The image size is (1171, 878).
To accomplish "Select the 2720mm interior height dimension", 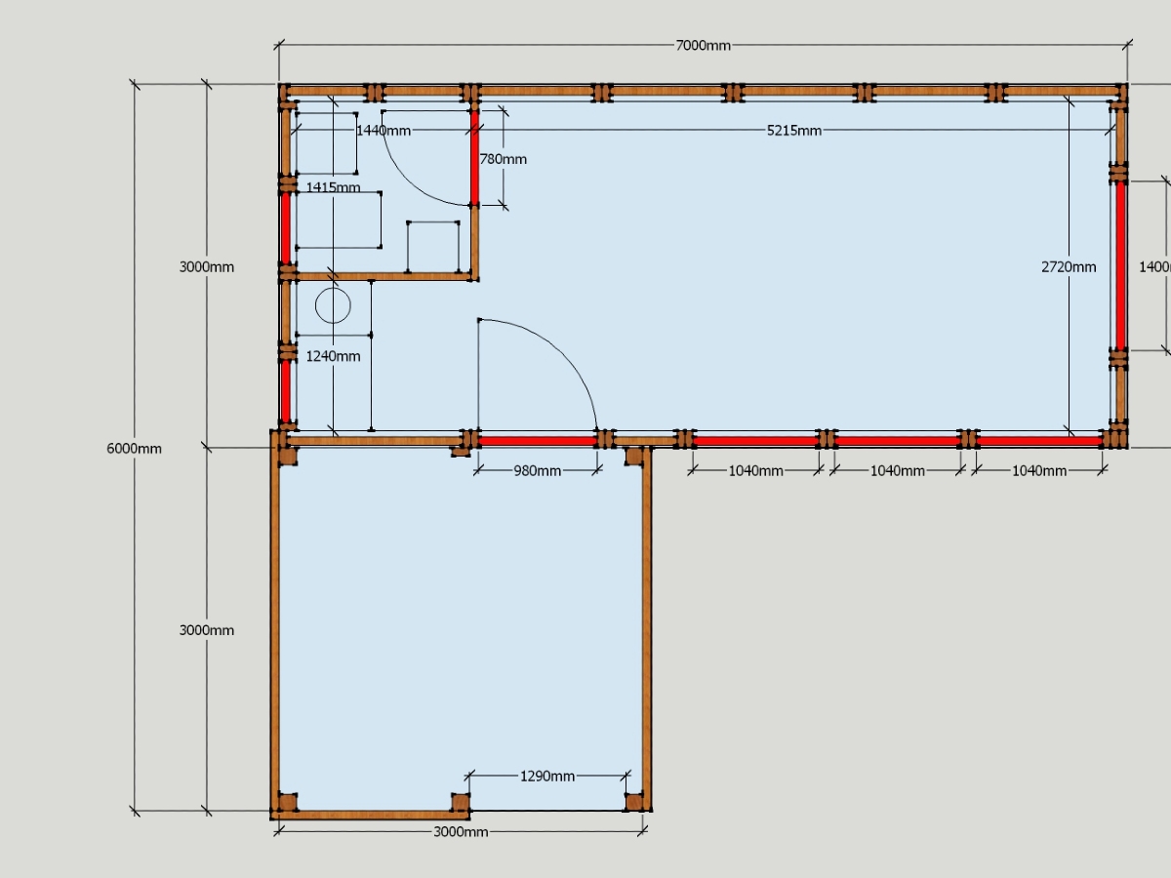I will (1069, 267).
